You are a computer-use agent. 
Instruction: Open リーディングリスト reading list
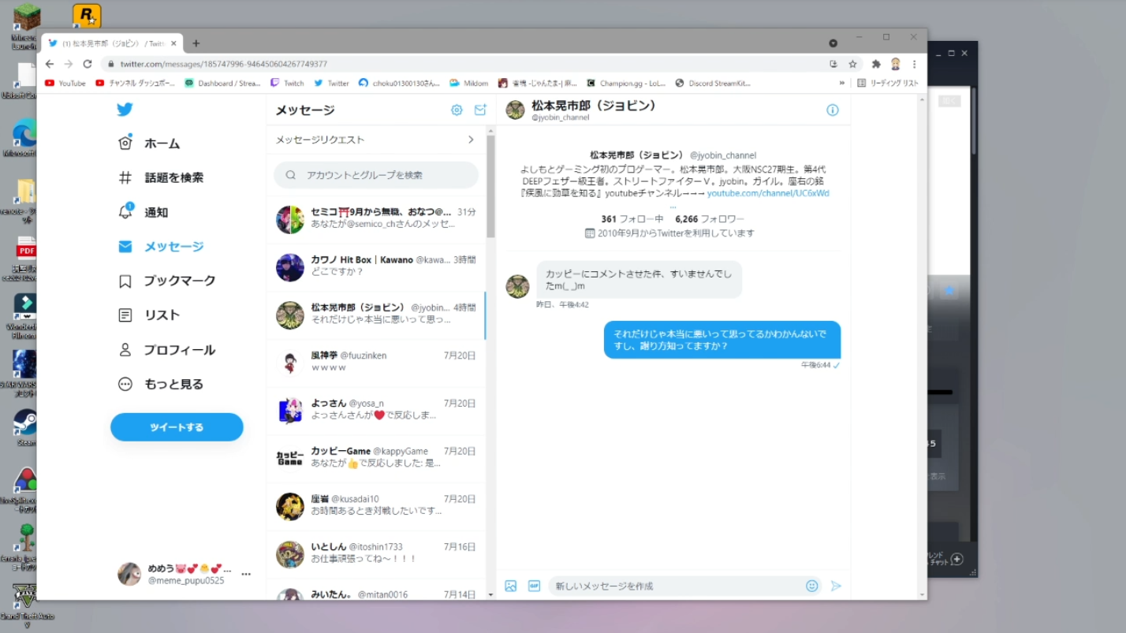tap(888, 83)
